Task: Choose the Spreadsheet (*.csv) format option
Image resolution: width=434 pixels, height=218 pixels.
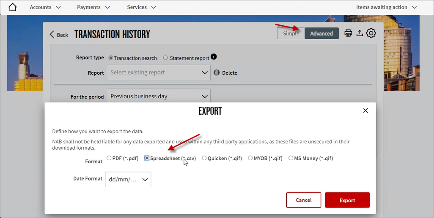Action: [147, 158]
